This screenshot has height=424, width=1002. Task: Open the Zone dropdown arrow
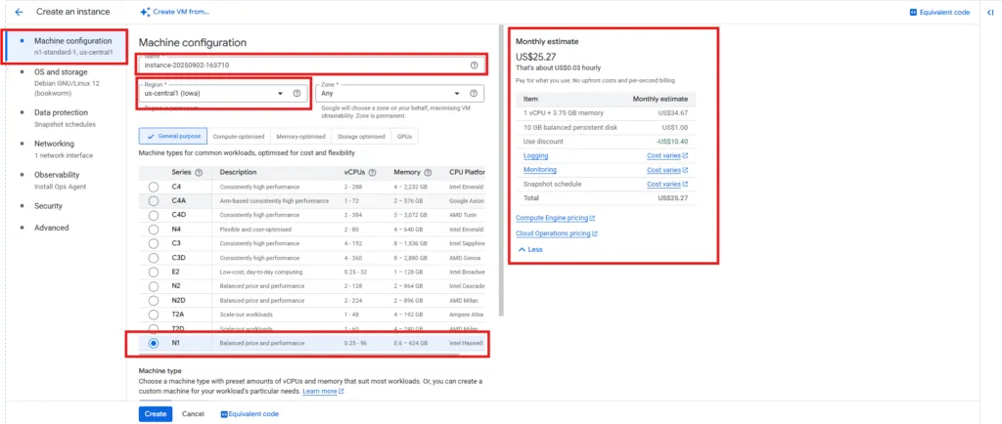coord(457,94)
